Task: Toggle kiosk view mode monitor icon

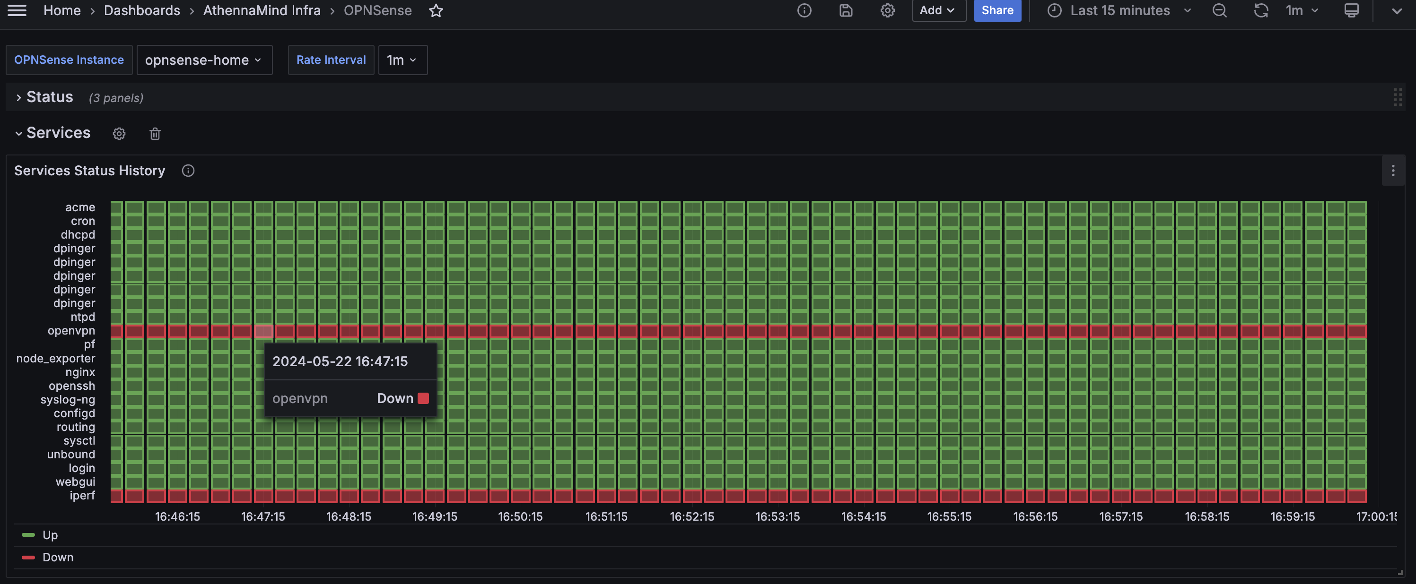Action: [1352, 10]
